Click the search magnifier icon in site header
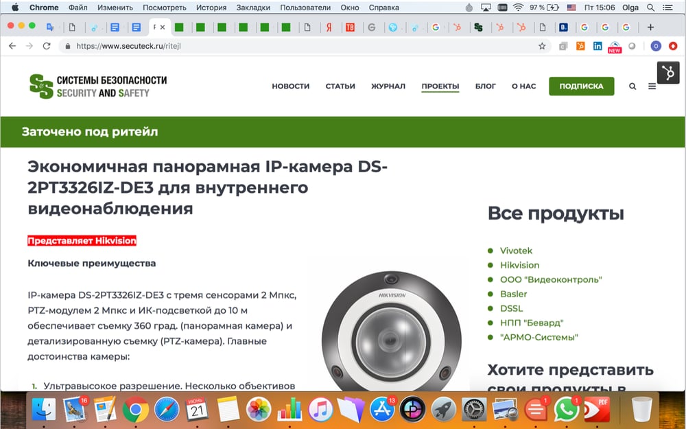686x429 pixels. click(632, 86)
